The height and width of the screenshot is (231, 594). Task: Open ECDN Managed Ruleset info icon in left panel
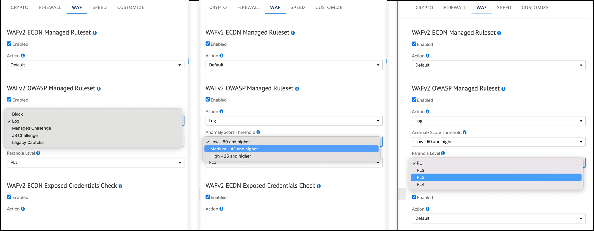coord(95,33)
